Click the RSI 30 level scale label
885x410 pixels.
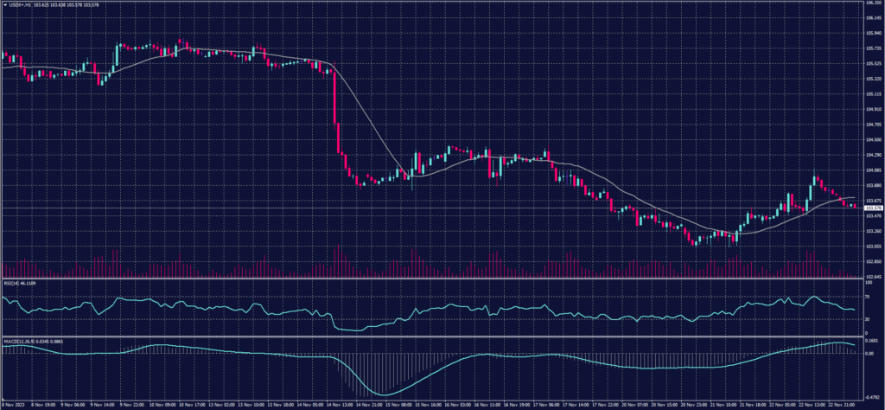coord(867,319)
